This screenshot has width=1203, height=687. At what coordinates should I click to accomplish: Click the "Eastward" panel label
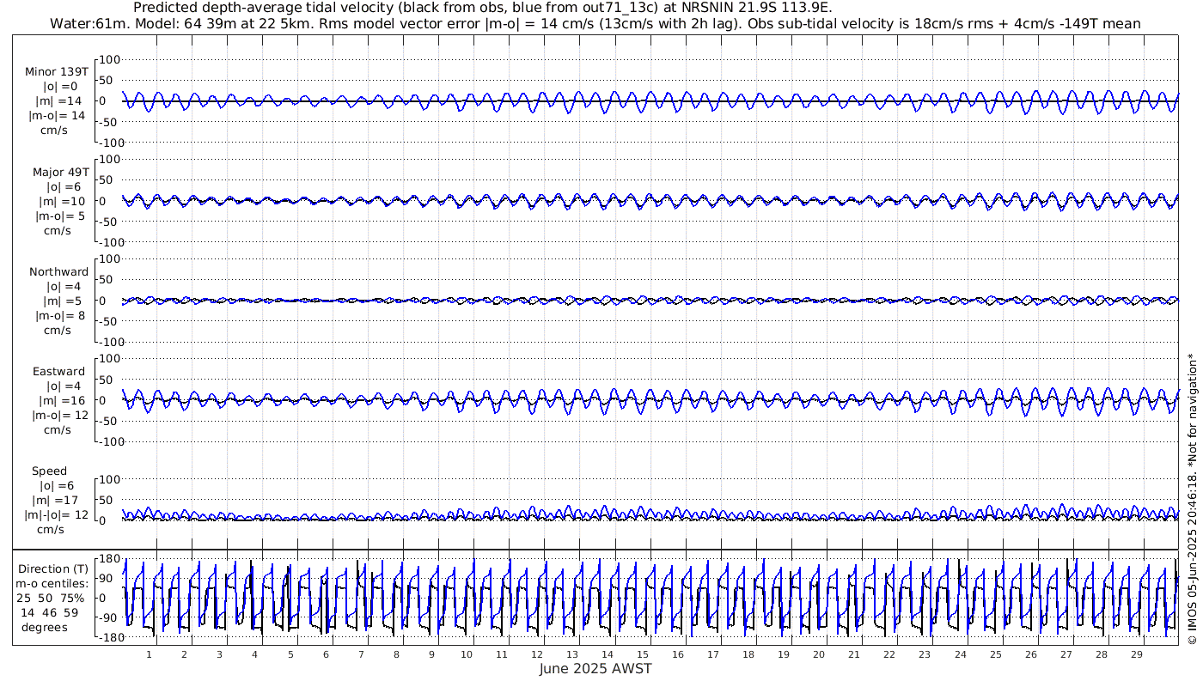pyautogui.click(x=59, y=372)
